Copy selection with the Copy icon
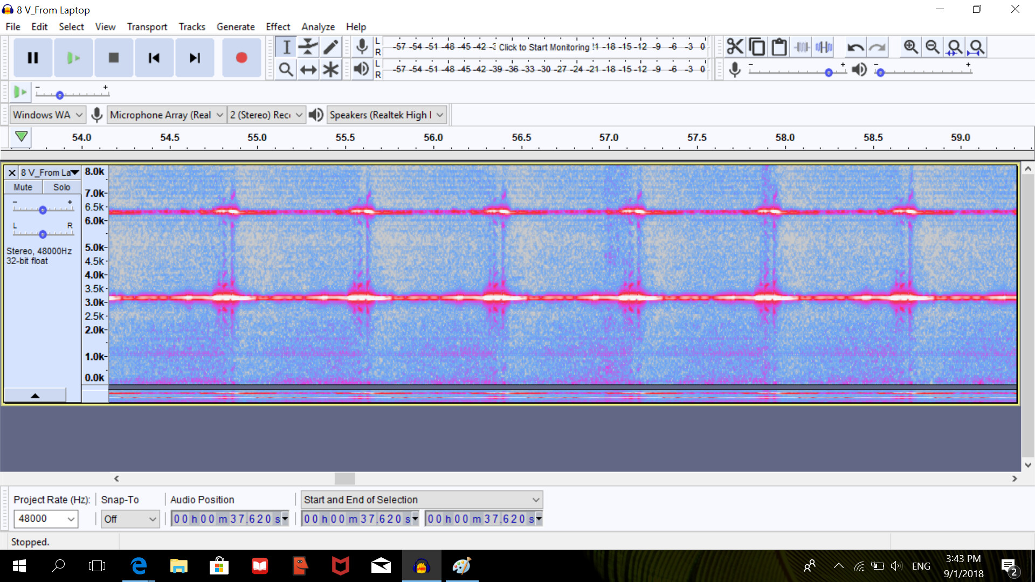Image resolution: width=1035 pixels, height=582 pixels. [757, 47]
